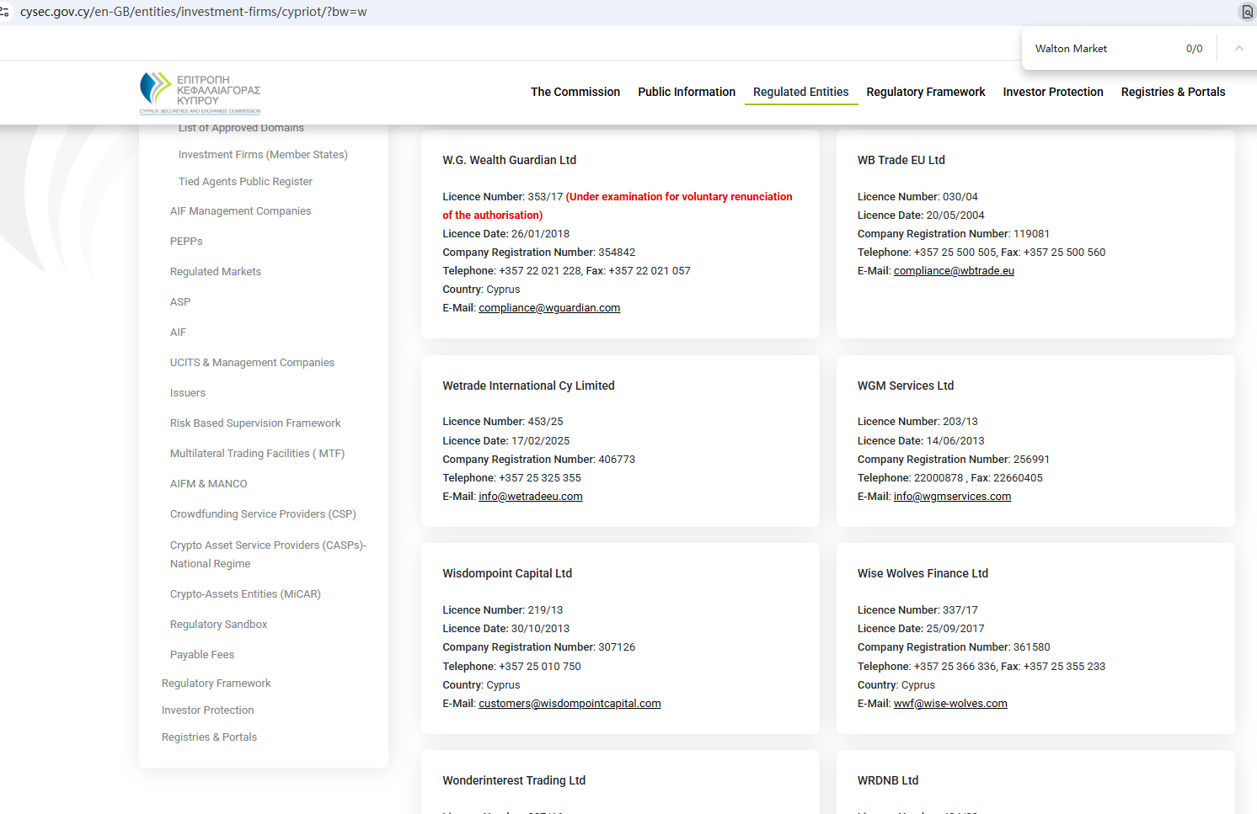Select AIF Management Companies in sidebar
The image size is (1257, 814).
(x=240, y=211)
